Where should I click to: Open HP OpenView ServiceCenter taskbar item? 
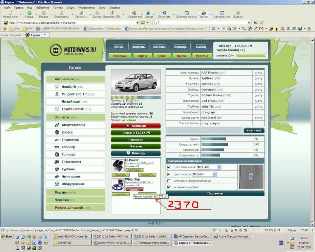coord(192,236)
